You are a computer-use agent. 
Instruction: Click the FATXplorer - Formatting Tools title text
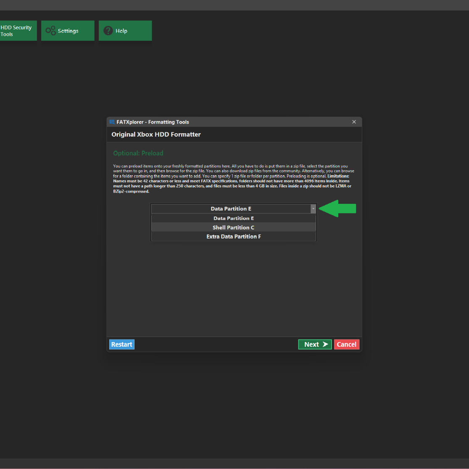[153, 122]
